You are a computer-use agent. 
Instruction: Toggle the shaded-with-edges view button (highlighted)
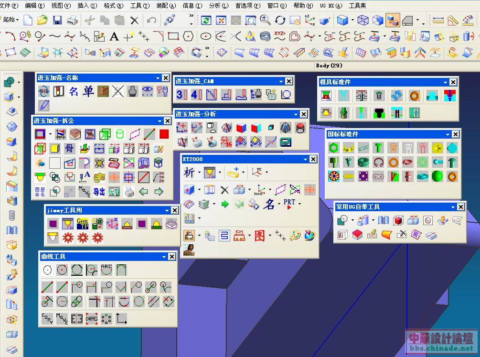pos(393,20)
